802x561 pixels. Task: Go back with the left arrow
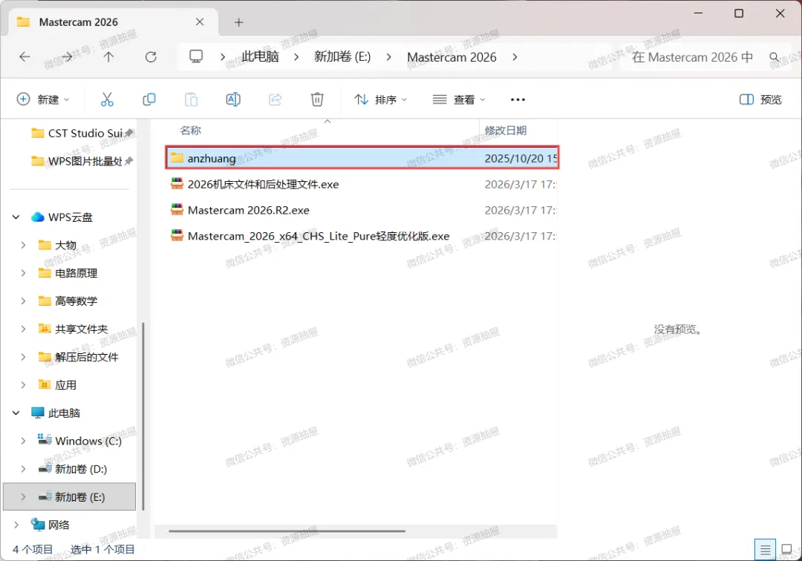click(25, 56)
